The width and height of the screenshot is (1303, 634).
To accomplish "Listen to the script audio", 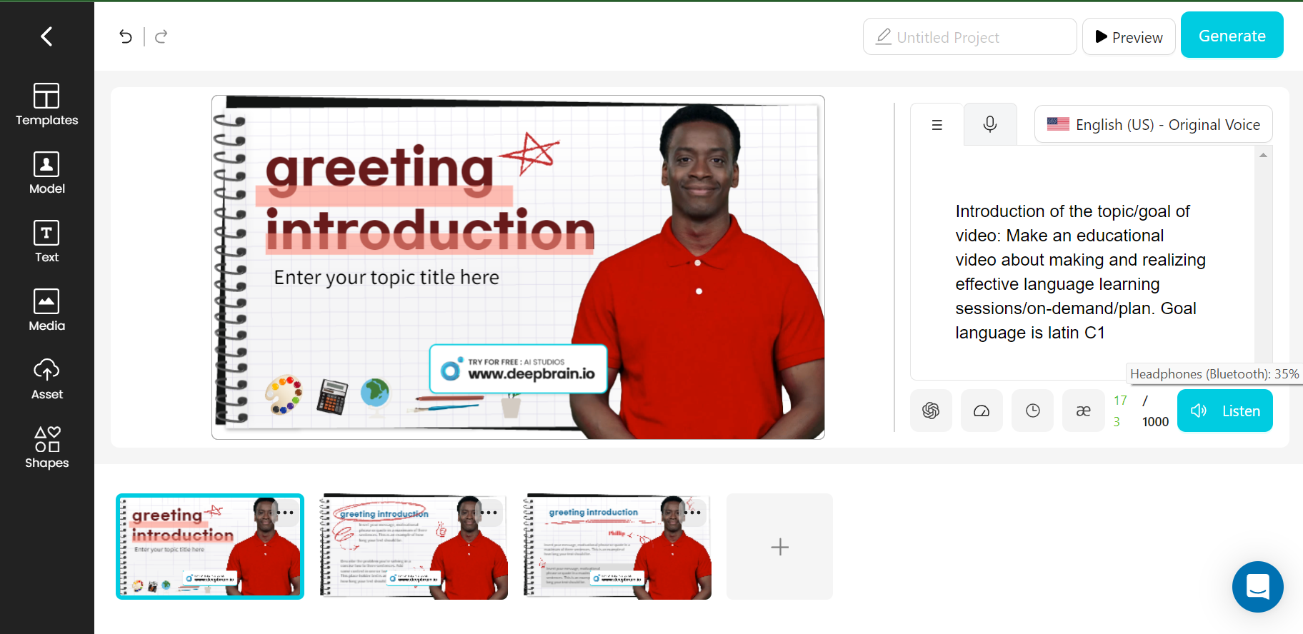I will (1225, 411).
